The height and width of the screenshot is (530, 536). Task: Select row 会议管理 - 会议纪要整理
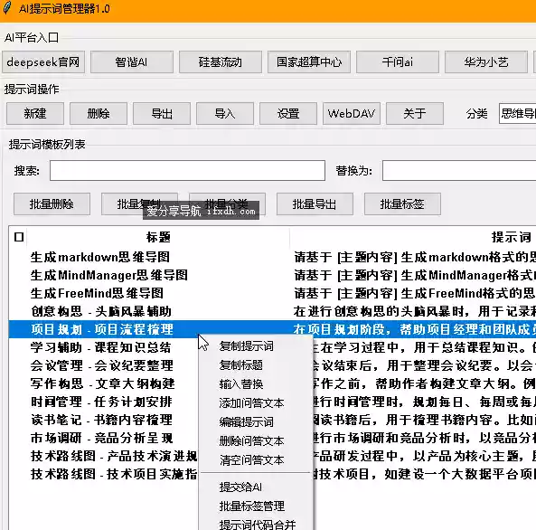coord(102,365)
